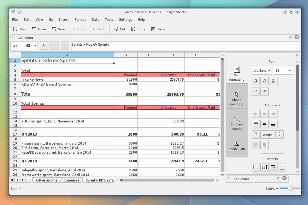The width and height of the screenshot is (308, 205).
Task: Click the Open toolbar button
Action: 39,29
